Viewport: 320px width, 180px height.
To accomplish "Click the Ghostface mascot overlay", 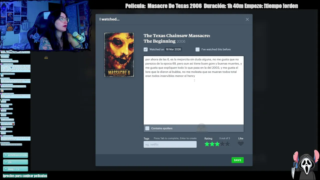I will (305, 165).
